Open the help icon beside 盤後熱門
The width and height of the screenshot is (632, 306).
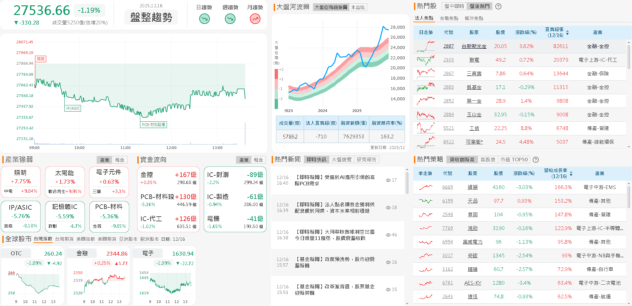pyautogui.click(x=498, y=6)
